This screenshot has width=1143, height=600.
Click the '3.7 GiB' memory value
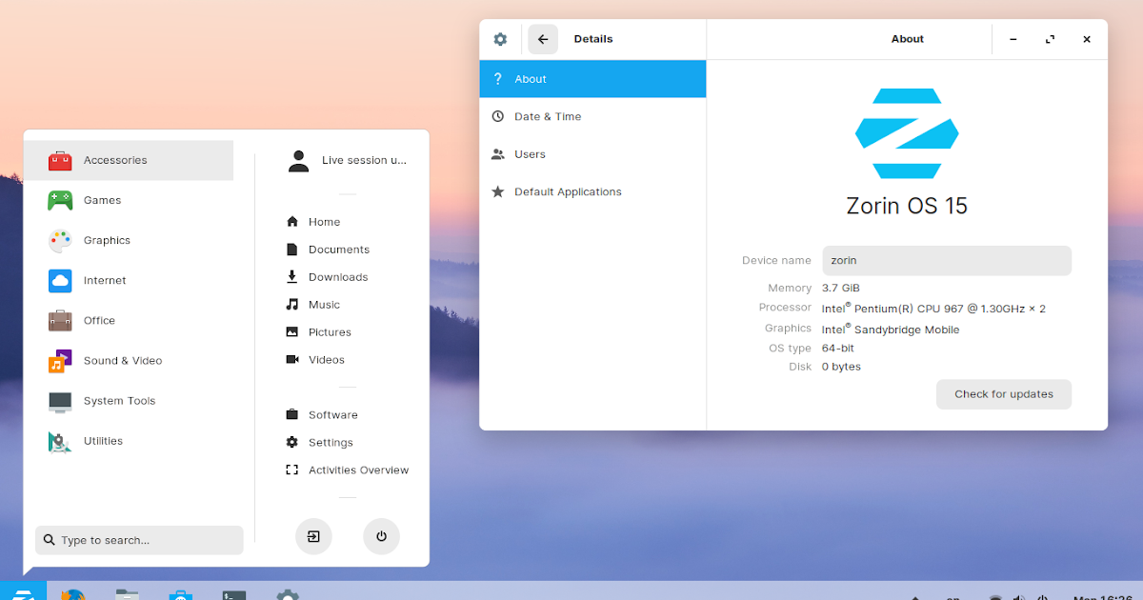[841, 288]
